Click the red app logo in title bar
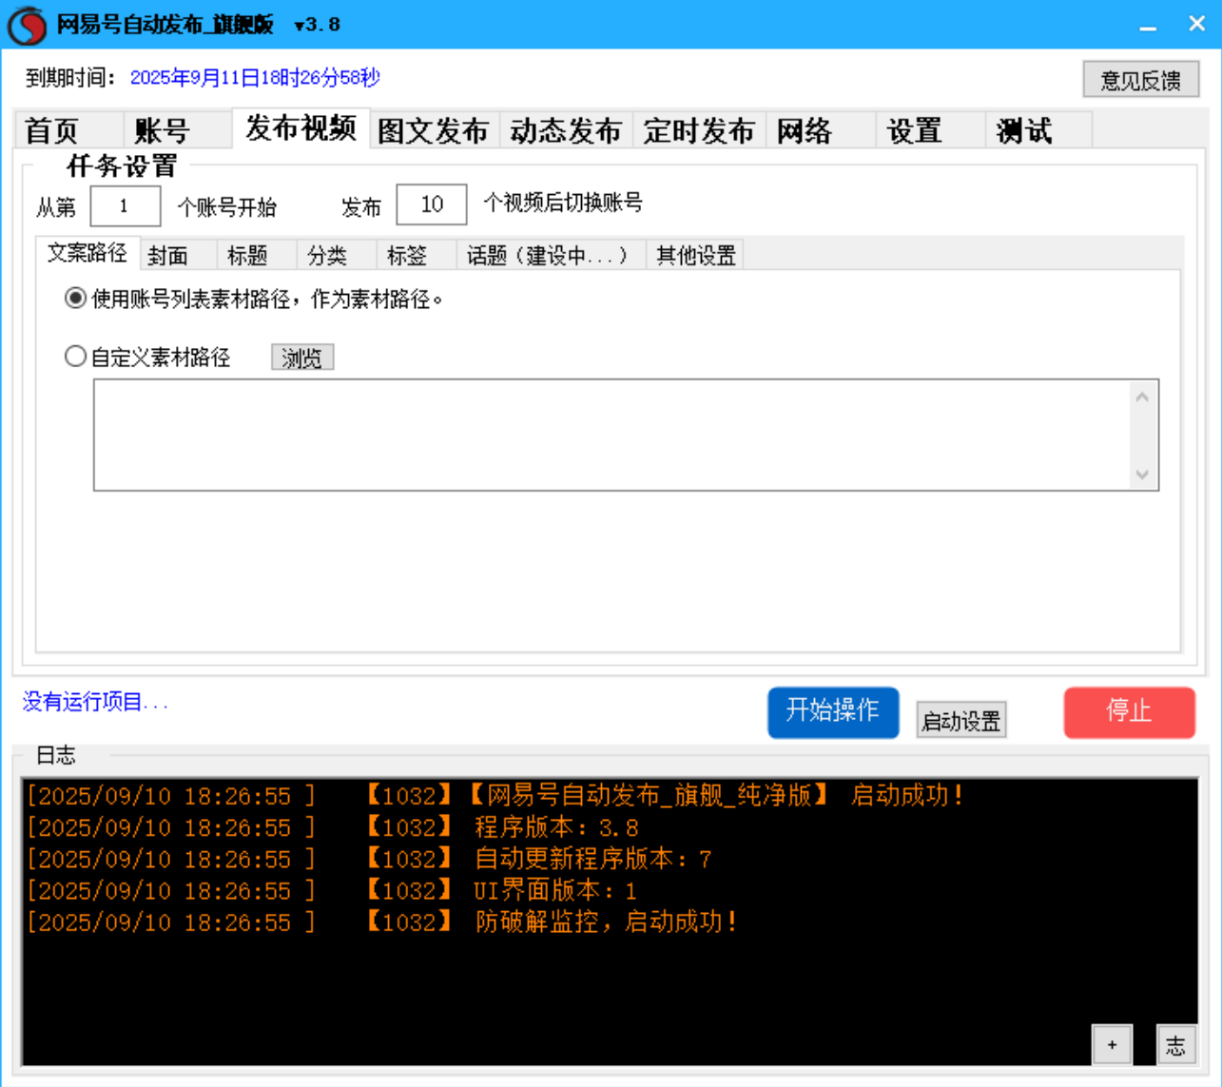 [x=25, y=23]
